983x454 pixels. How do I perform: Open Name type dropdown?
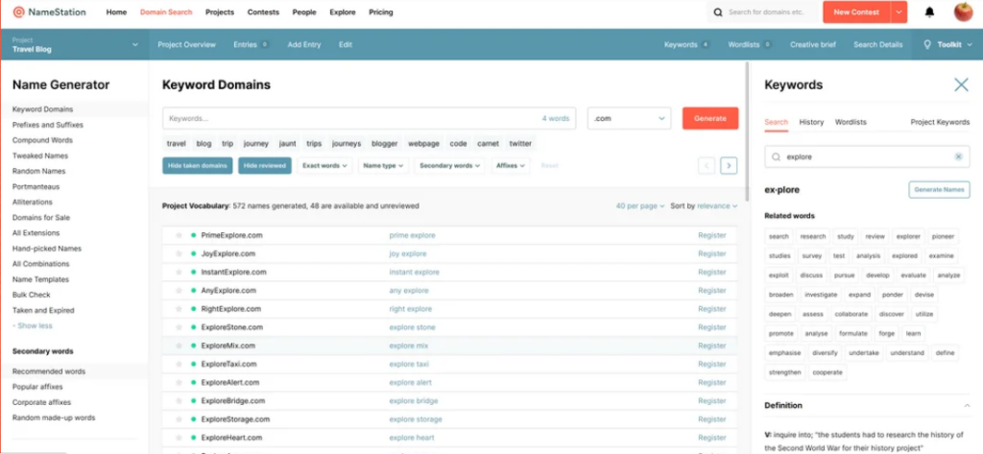pos(383,165)
